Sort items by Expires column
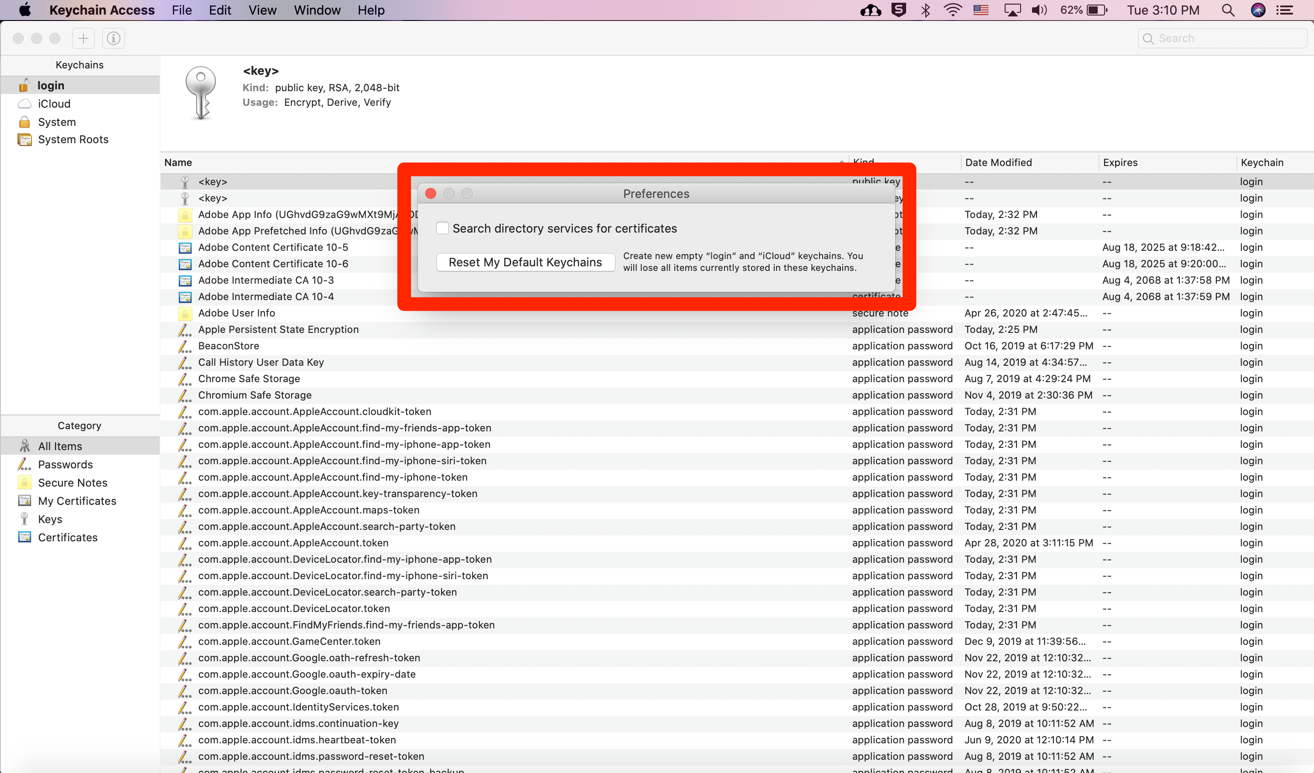1314x773 pixels. [1120, 162]
